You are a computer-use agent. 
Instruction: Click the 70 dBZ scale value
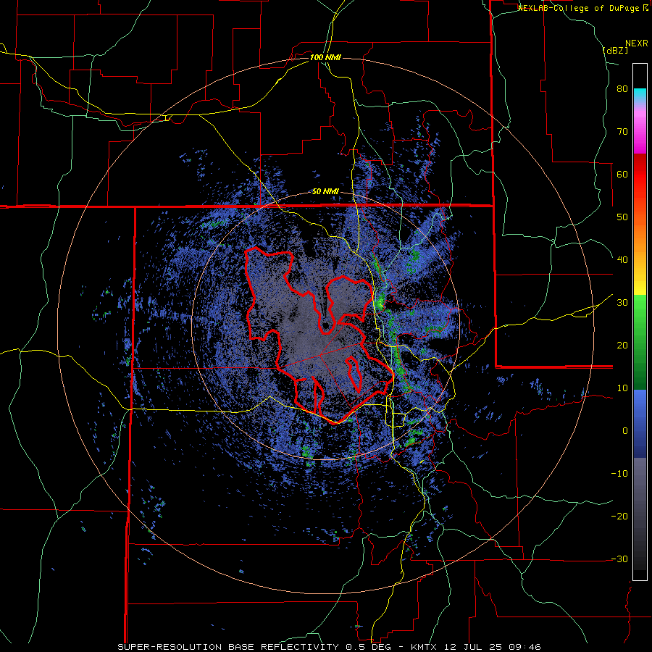coord(622,132)
